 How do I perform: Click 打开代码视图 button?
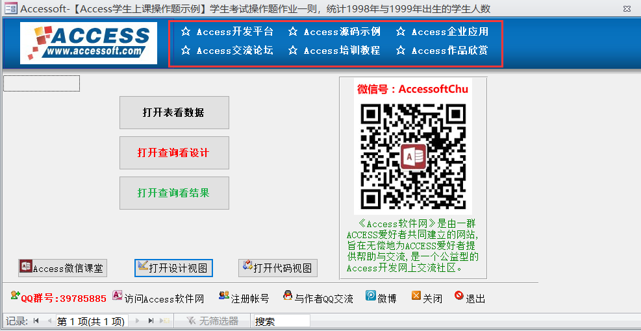[x=278, y=268]
